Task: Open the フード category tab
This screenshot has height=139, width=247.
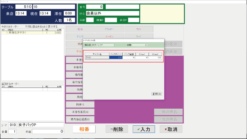Action: tap(139, 36)
